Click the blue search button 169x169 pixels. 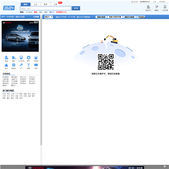[x=76, y=8]
